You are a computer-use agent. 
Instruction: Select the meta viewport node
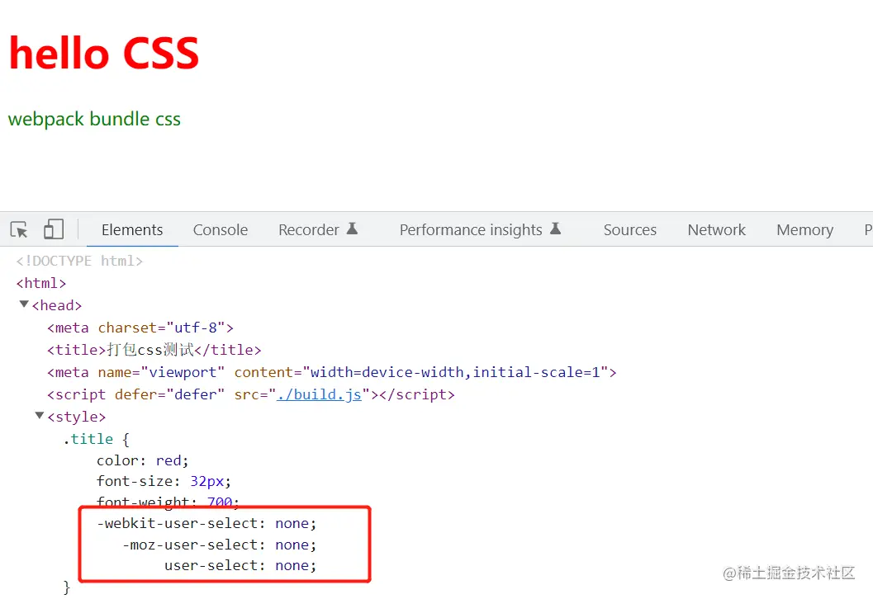332,372
